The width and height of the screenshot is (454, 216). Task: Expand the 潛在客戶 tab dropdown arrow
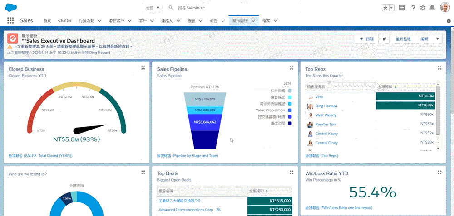click(129, 21)
